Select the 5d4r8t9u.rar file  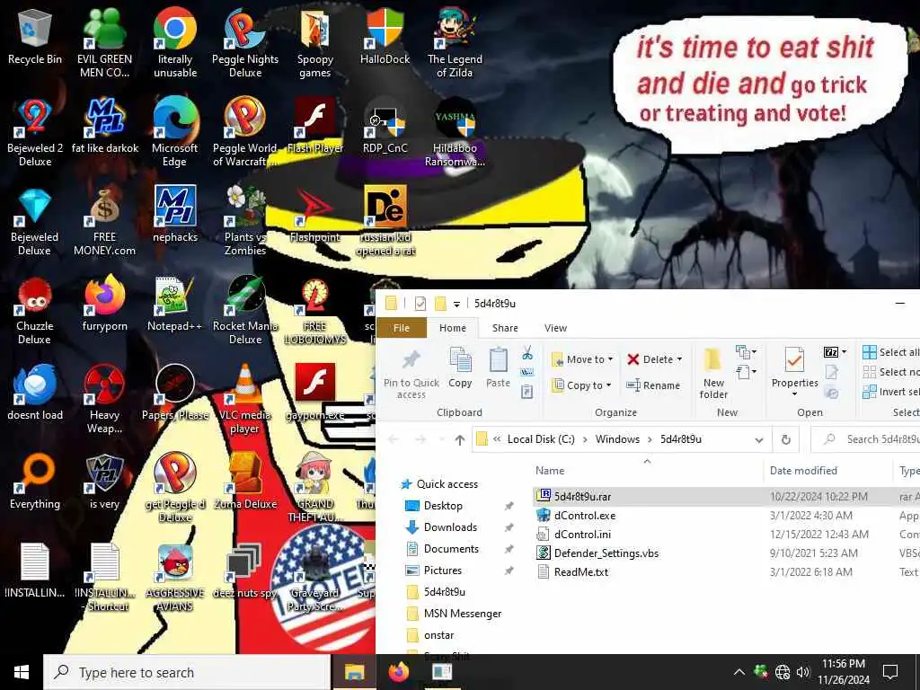point(582,496)
